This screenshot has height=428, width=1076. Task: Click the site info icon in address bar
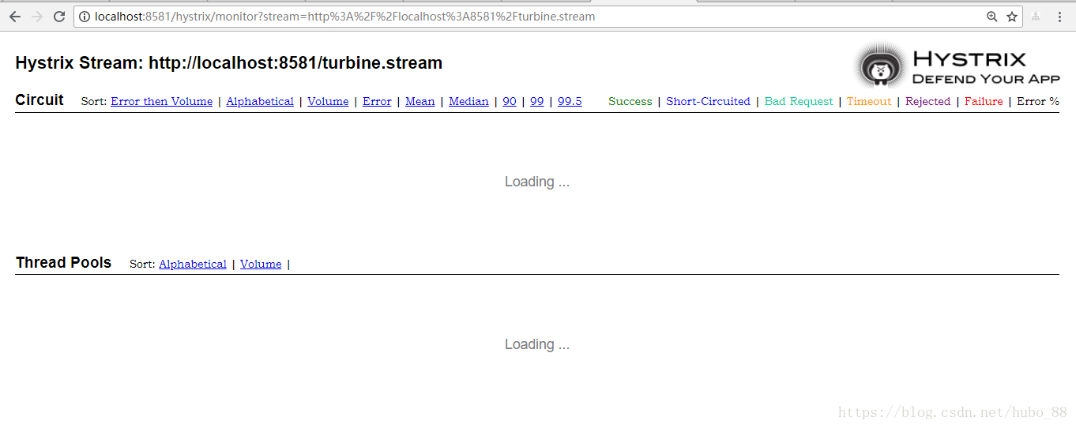tap(85, 17)
